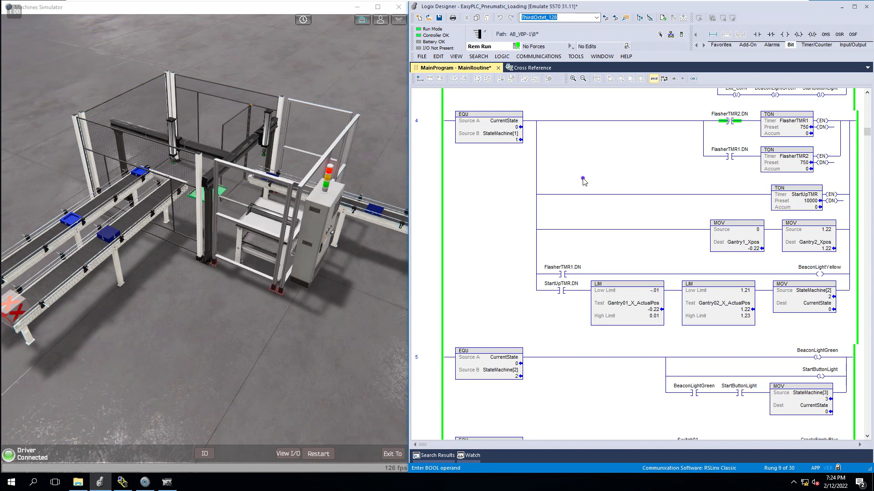This screenshot has height=491, width=874.
Task: Click the Print icon in the toolbar
Action: point(452,18)
